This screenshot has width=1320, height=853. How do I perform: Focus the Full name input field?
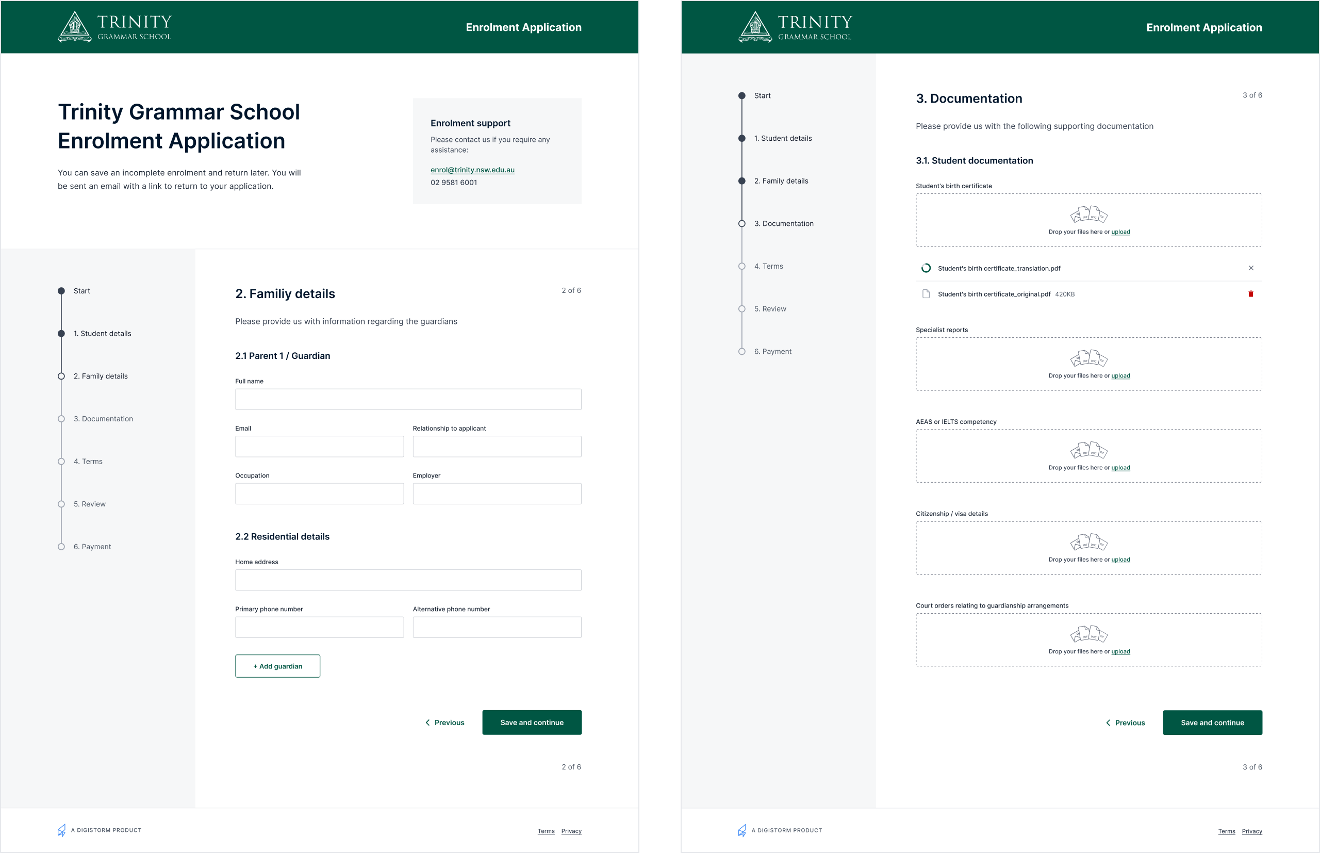tap(408, 399)
